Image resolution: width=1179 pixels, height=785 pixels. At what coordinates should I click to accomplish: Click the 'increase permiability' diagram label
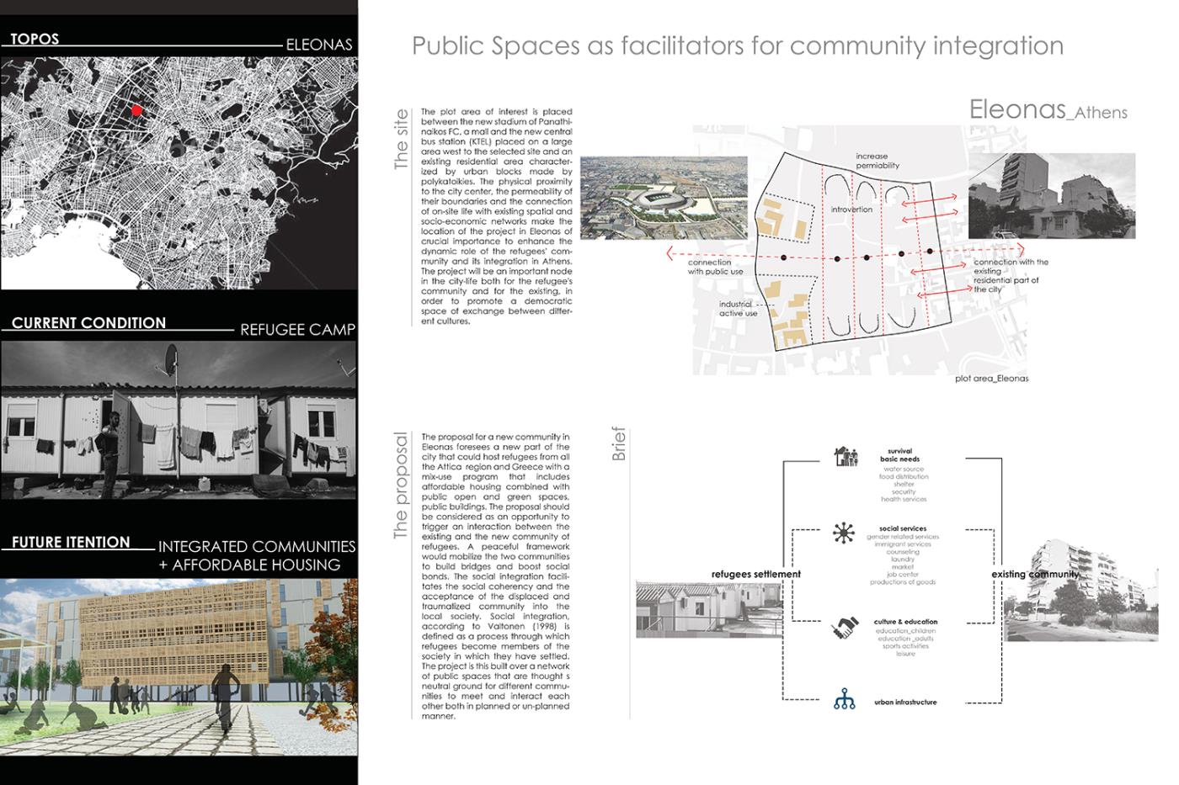877,161
